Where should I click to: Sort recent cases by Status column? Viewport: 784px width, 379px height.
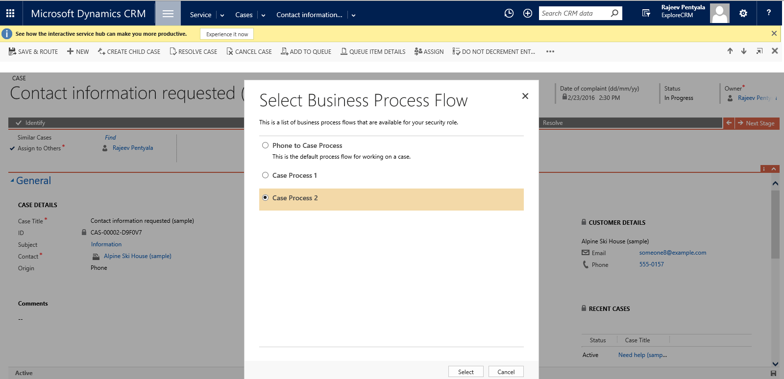pos(598,340)
